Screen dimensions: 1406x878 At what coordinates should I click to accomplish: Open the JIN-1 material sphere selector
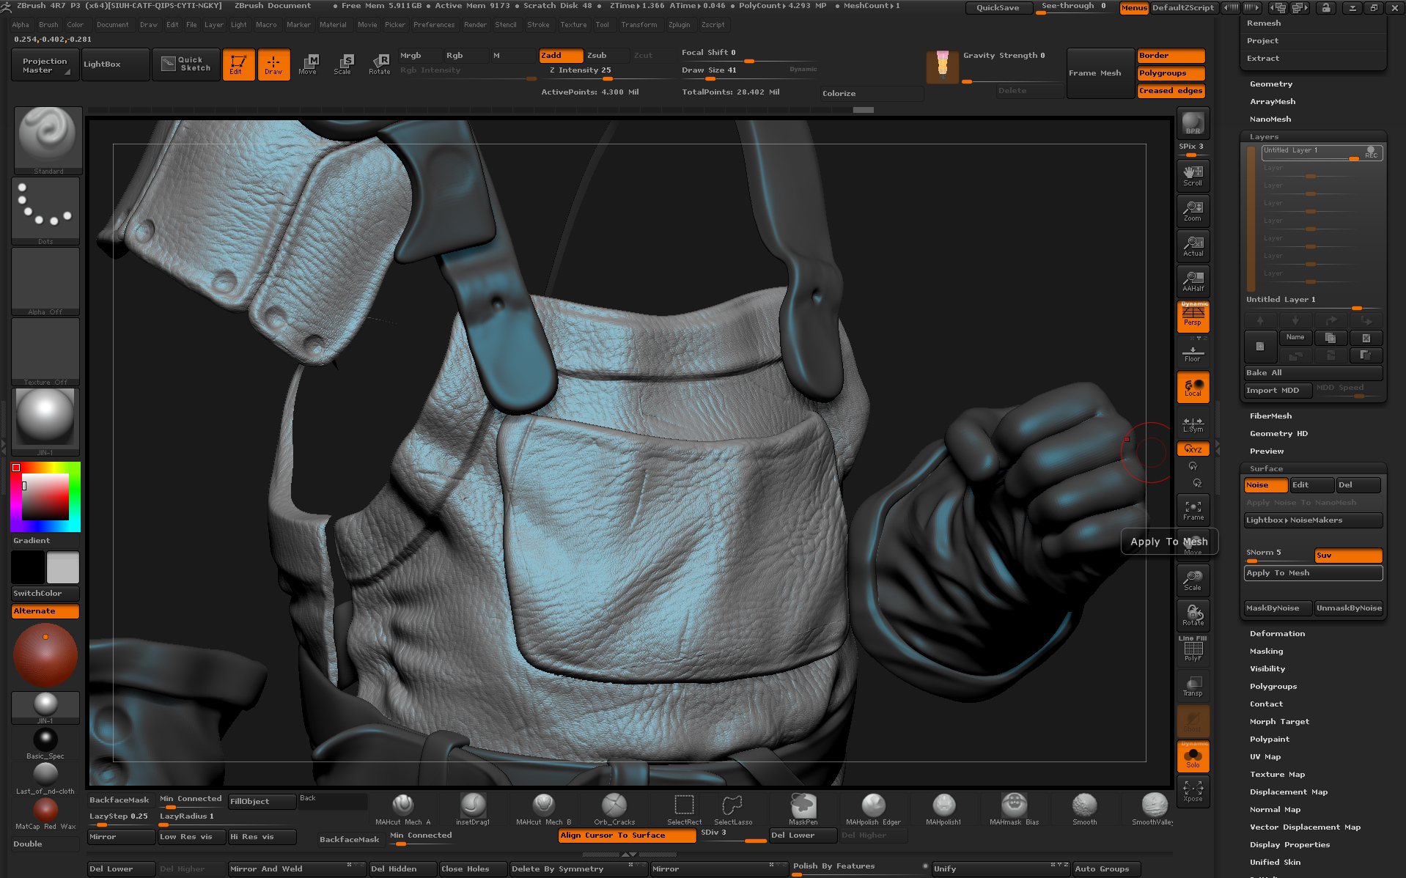(x=45, y=422)
